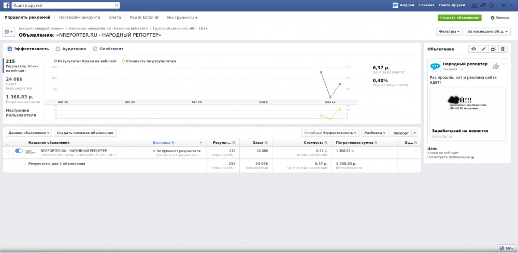Open arrow dropdown next to Экспорт
Image resolution: width=518 pixels, height=253 pixels.
(414, 133)
